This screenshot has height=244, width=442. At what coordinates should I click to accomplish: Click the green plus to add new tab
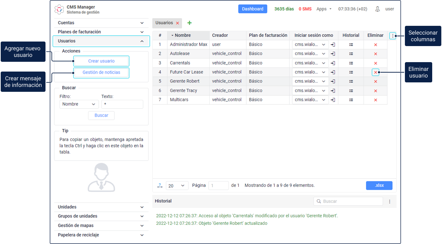(x=189, y=23)
